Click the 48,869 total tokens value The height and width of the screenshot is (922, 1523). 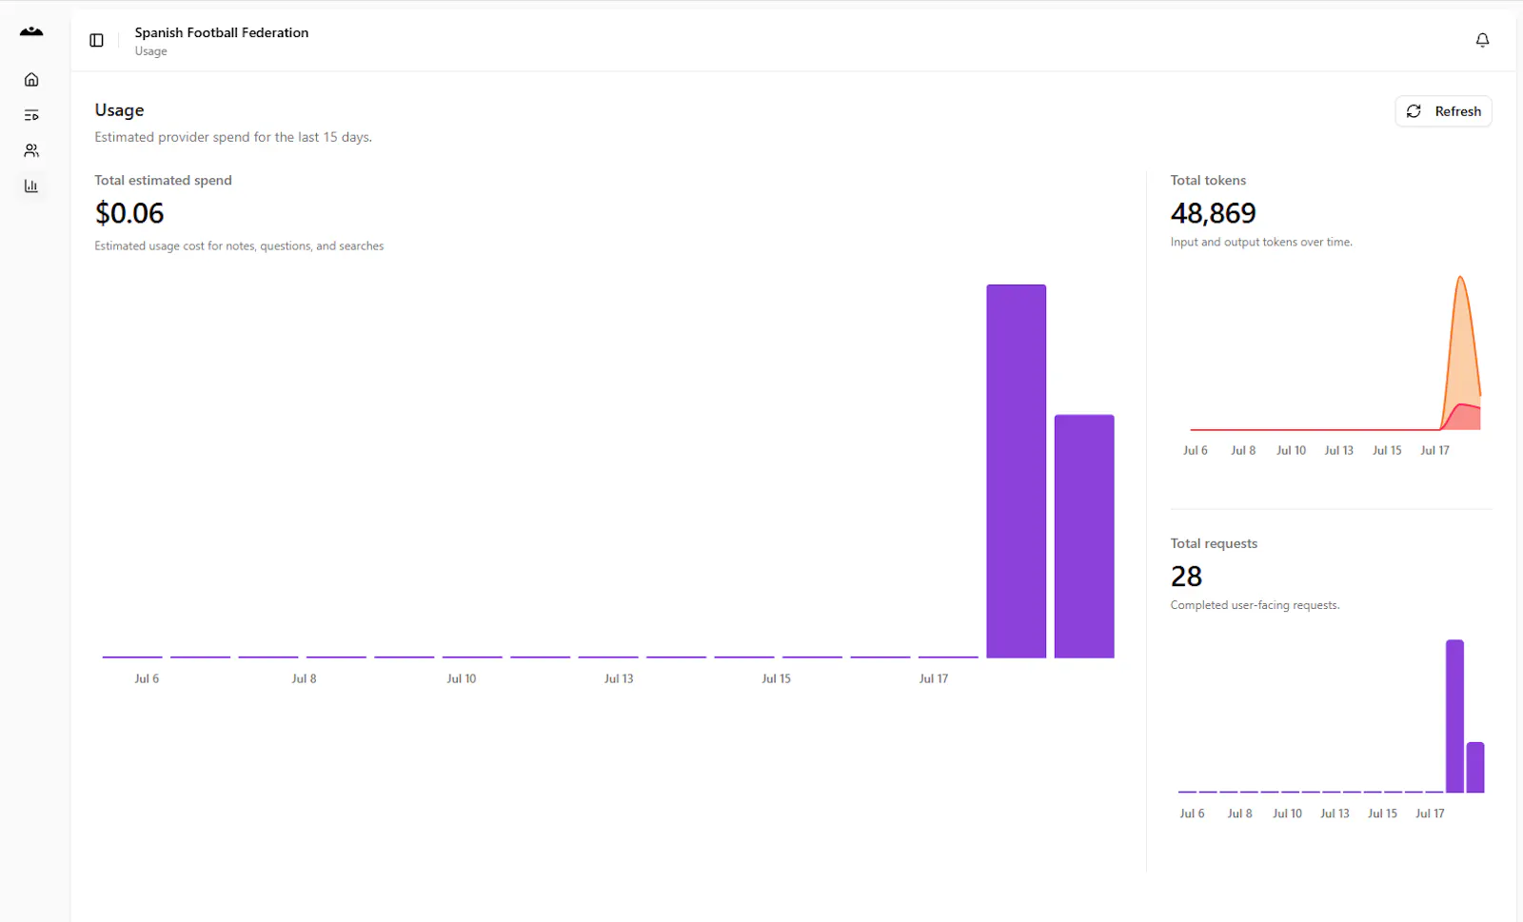pos(1213,213)
